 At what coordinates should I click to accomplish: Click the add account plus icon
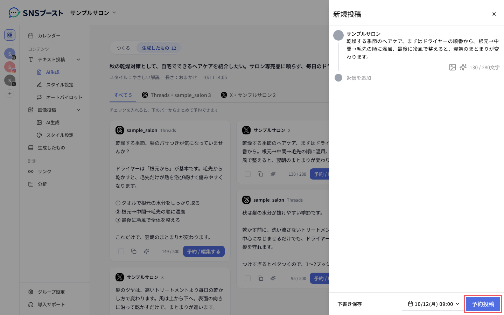click(10, 93)
